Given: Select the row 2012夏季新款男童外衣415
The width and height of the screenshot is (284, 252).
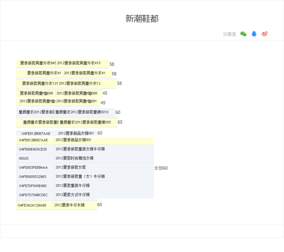Looking at the screenshot, I should (x=63, y=64).
